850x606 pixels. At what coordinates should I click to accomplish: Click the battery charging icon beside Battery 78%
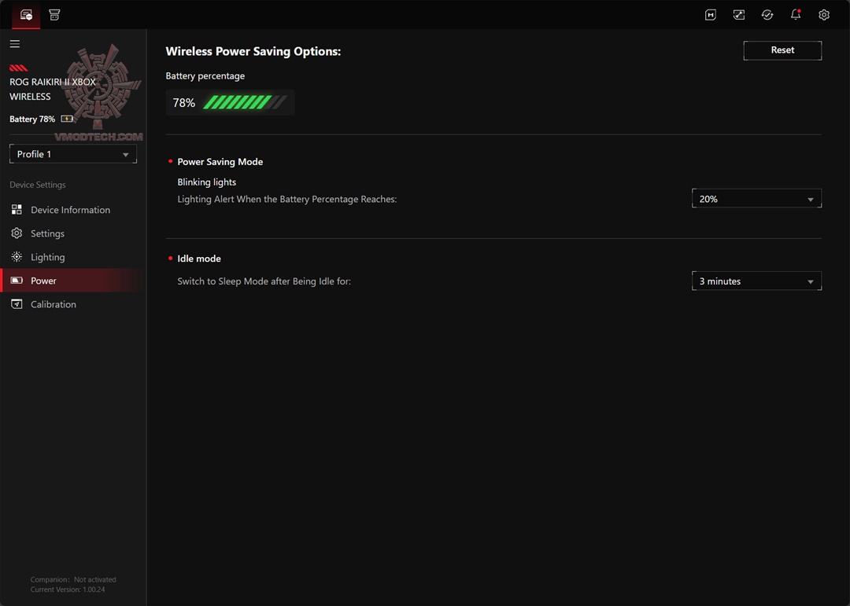[67, 119]
